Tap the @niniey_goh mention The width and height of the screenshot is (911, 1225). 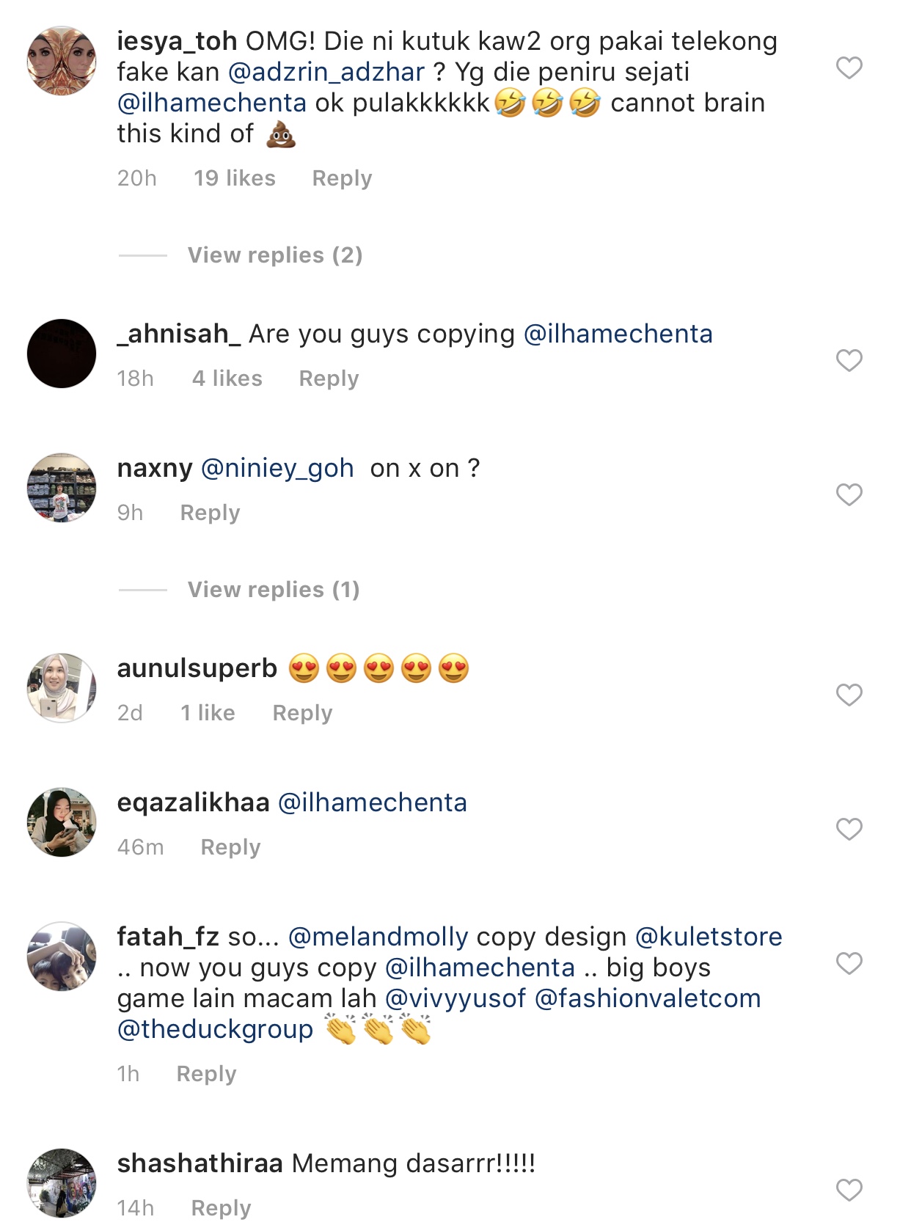277,468
